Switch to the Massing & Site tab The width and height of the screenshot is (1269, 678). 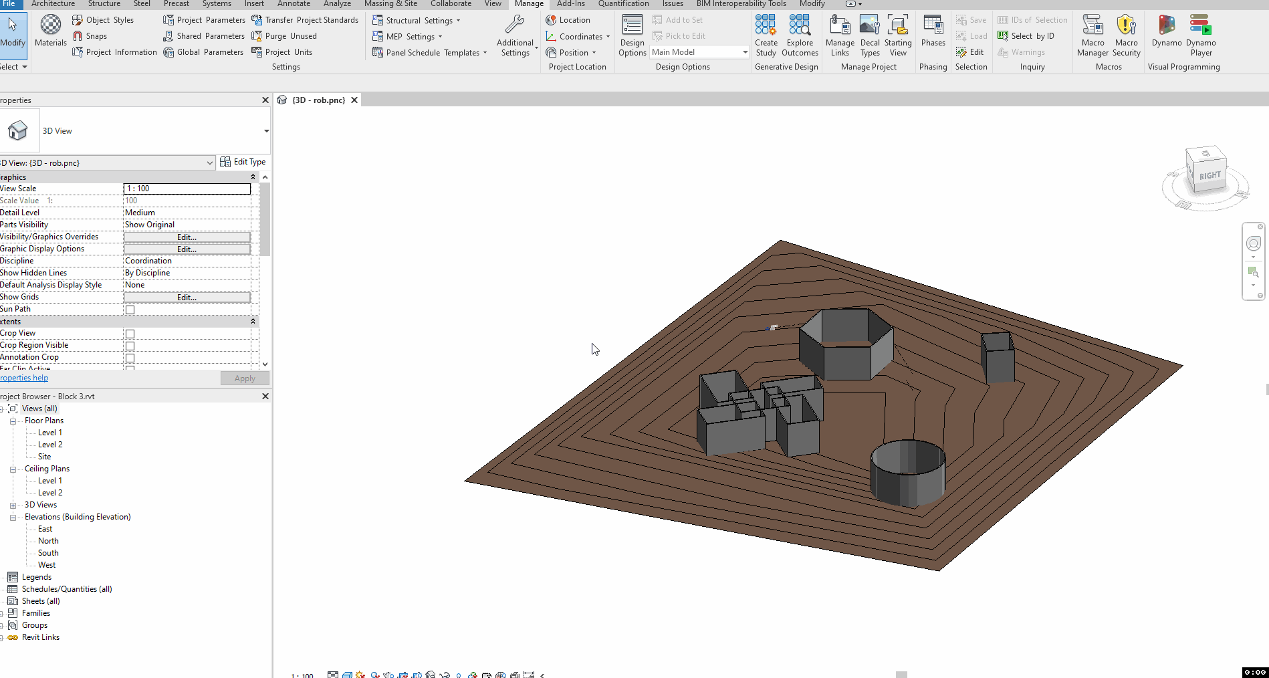click(390, 4)
